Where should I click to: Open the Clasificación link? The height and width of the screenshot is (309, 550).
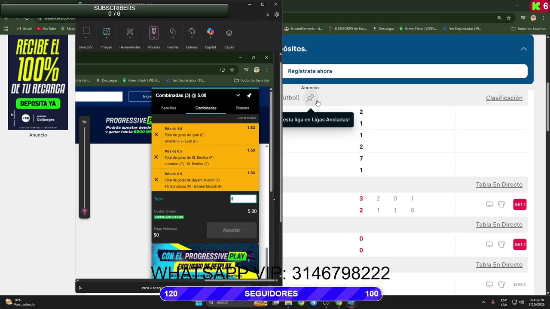[x=504, y=98]
